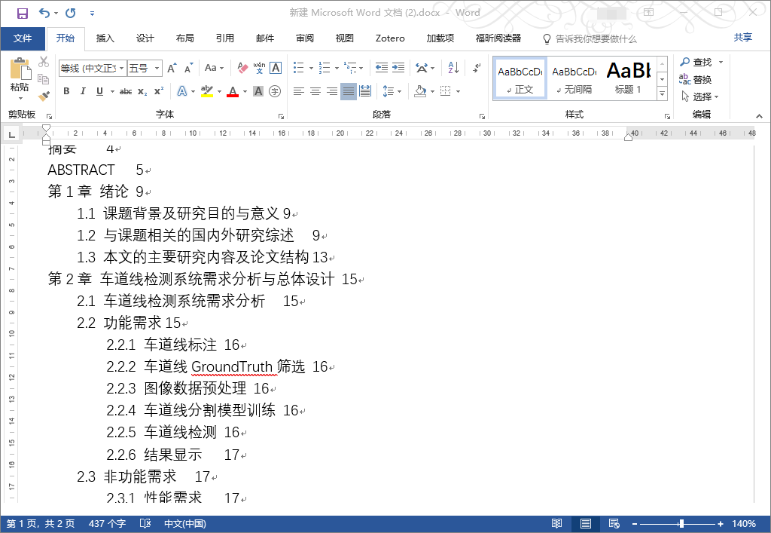The image size is (771, 533).
Task: Open shading paint bucket dropdown arrow
Action: point(433,91)
